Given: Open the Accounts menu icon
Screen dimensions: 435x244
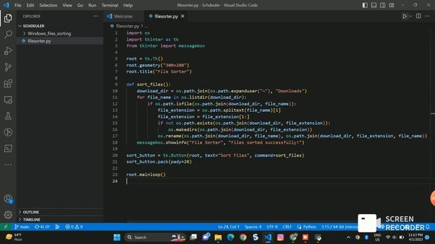Looking at the screenshot, I should (8, 199).
